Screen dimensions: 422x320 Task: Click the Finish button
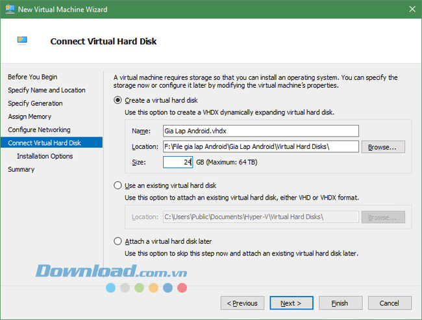point(340,303)
